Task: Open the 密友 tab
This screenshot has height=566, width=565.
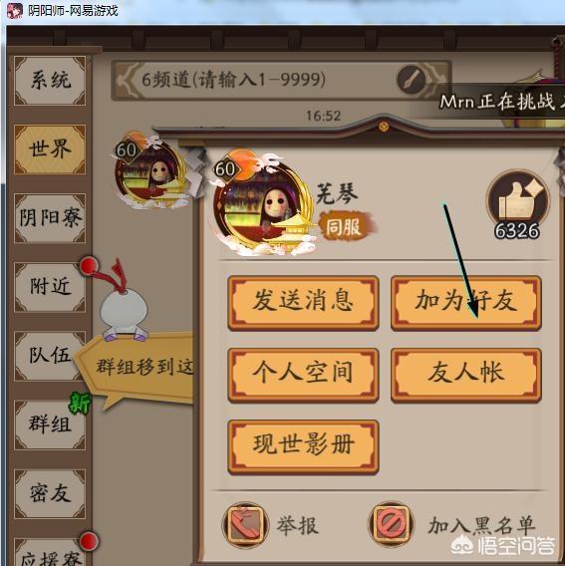Action: coord(50,494)
